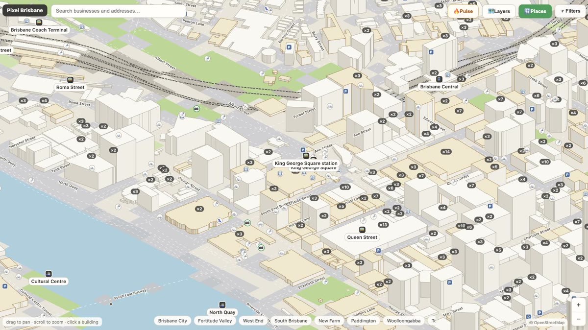
Task: Click the Brisbane Central label
Action: pos(439,87)
